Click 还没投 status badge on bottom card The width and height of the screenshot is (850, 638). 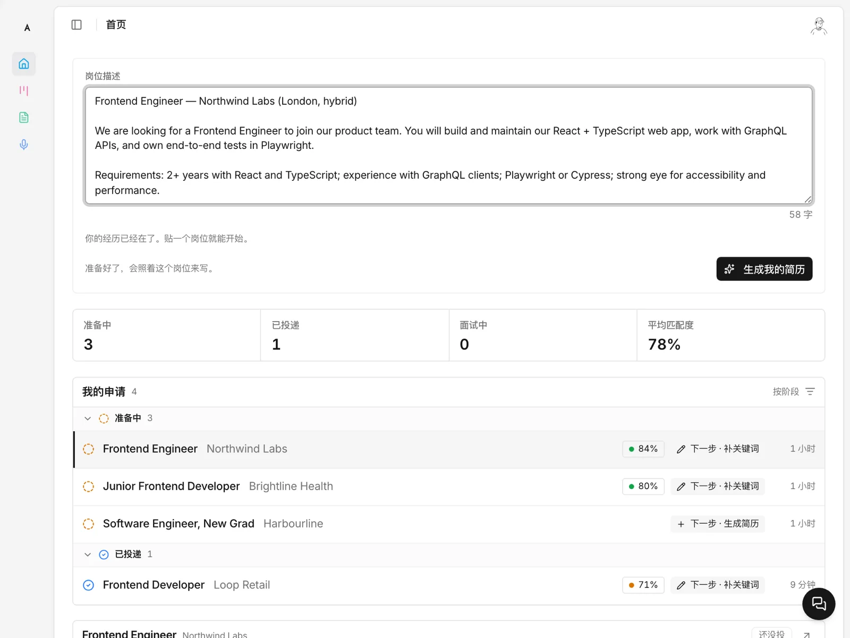pos(771,634)
